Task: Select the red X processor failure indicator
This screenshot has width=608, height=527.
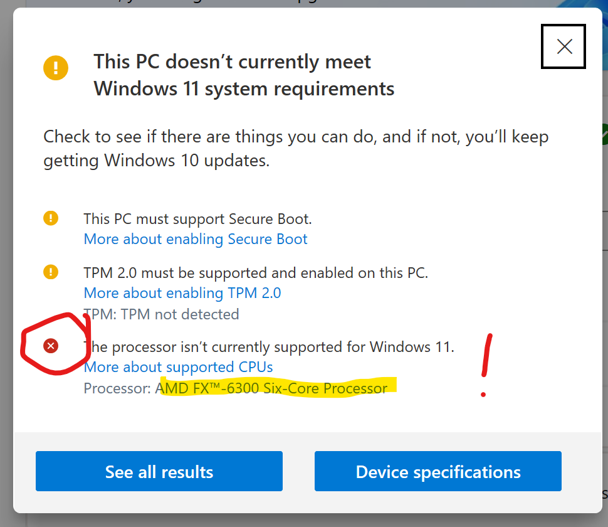Action: tap(52, 346)
